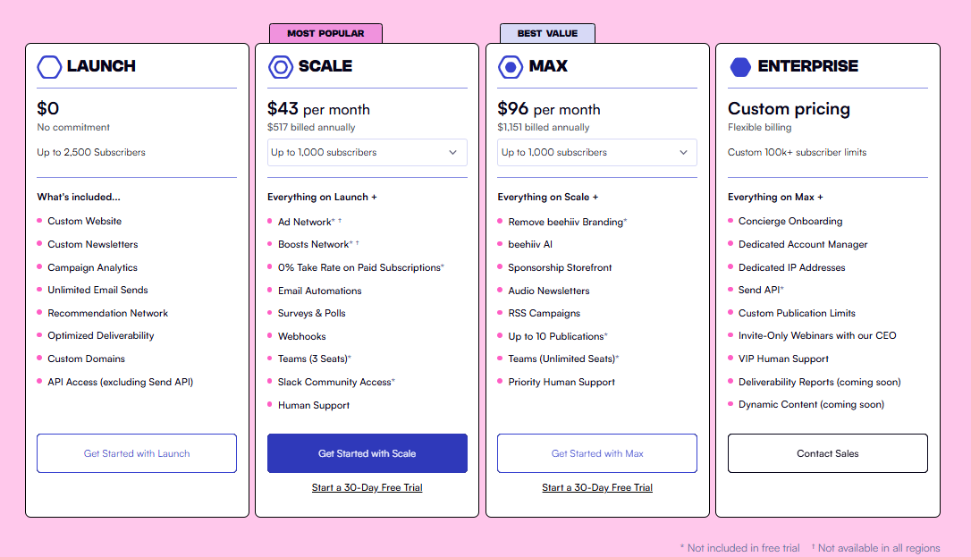Click the Max plan hexagon icon
This screenshot has height=557, width=971.
(x=511, y=66)
